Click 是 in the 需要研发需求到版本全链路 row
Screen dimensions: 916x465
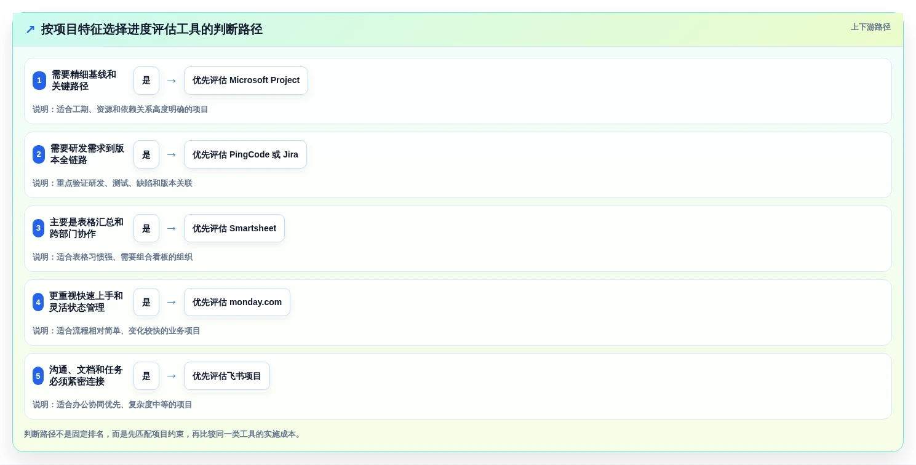pos(146,154)
